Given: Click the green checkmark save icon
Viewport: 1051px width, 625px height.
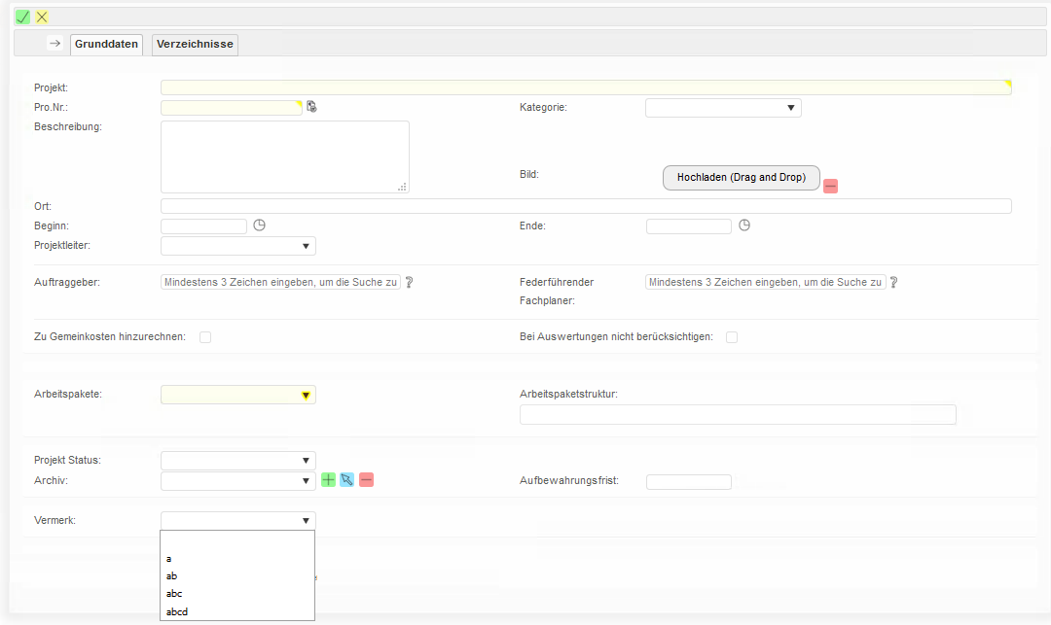Looking at the screenshot, I should point(22,17).
